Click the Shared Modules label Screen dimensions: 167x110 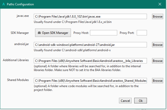tap(18, 80)
